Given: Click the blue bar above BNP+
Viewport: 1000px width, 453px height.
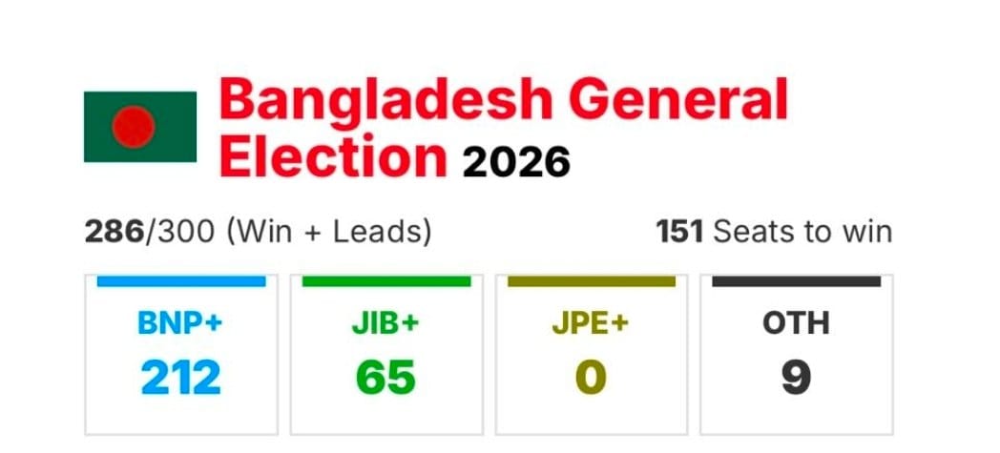Looking at the screenshot, I should tap(180, 281).
